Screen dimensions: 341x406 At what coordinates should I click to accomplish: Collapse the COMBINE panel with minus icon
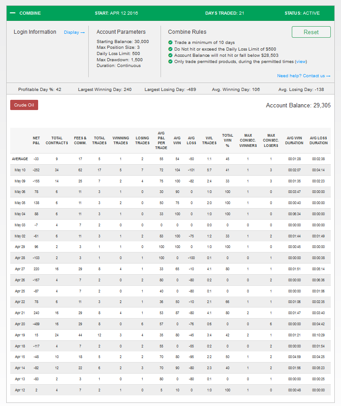(x=13, y=13)
